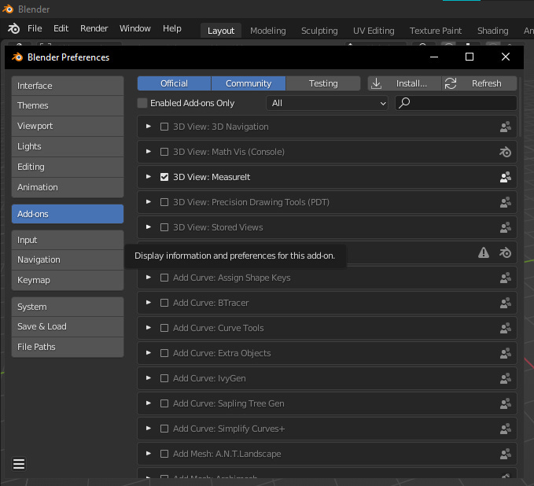Click the community icon on Curve Tools row
This screenshot has width=534, height=486.
(x=506, y=328)
